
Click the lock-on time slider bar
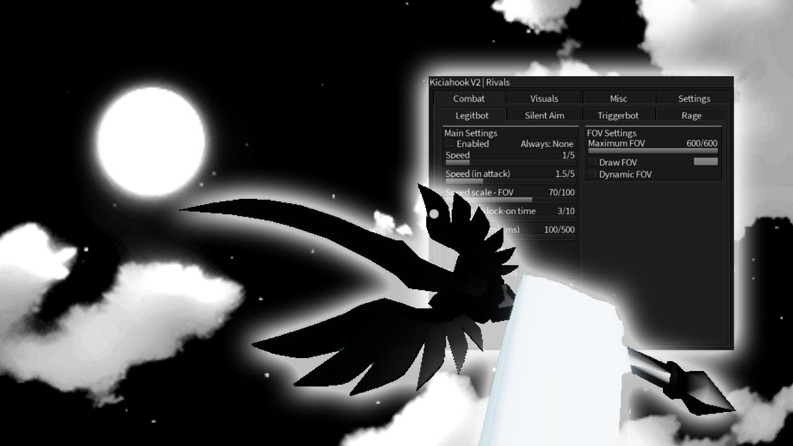(510, 218)
